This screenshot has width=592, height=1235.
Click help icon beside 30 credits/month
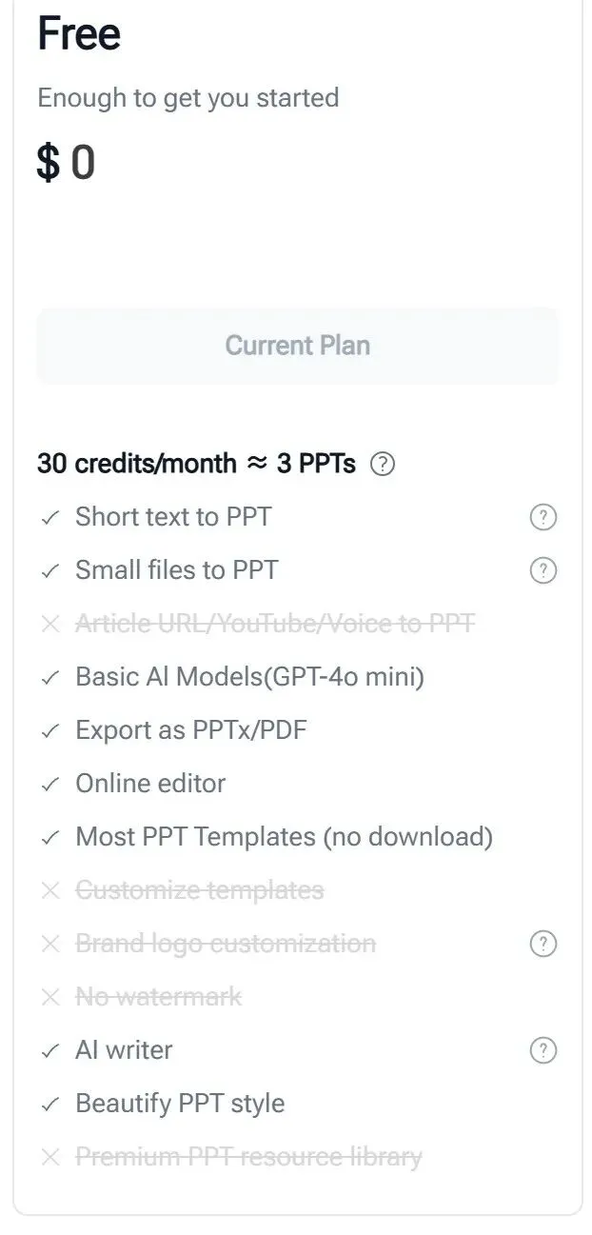coord(382,465)
